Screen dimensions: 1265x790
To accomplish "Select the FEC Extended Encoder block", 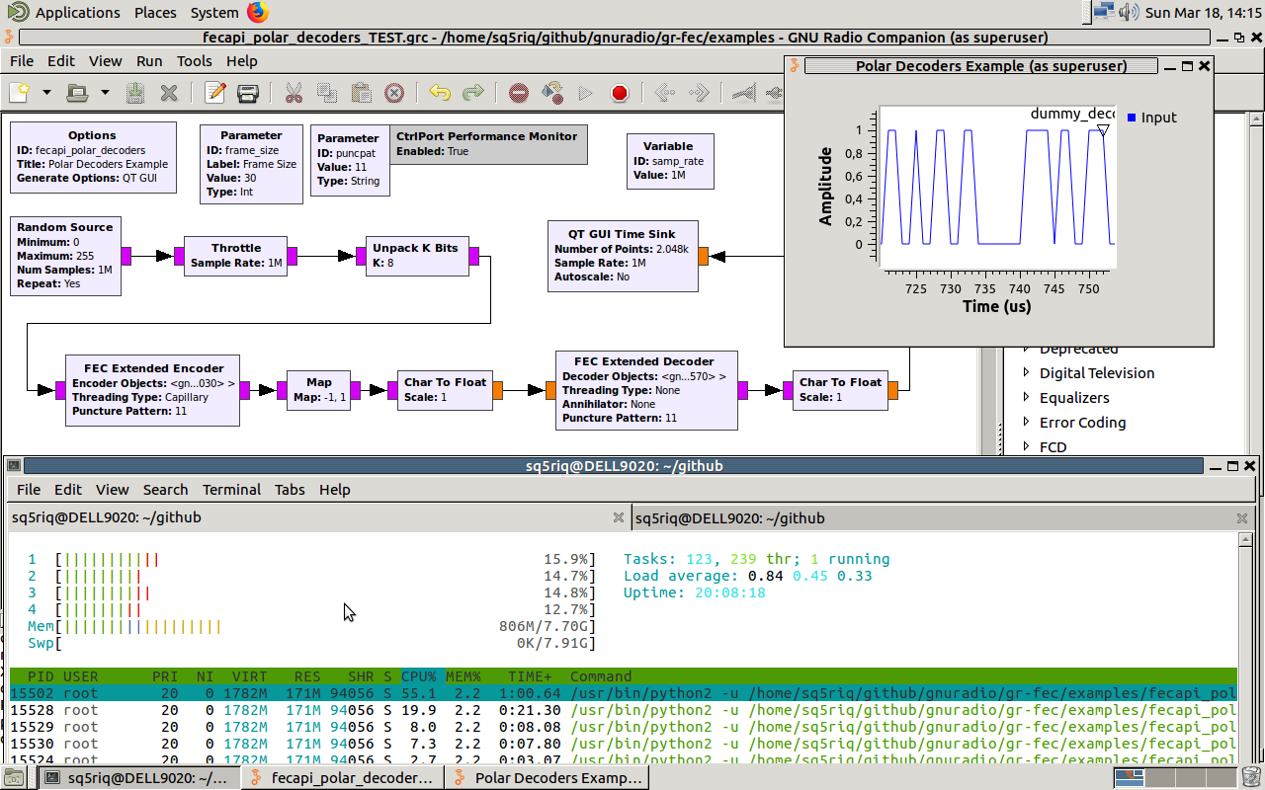I will 153,390.
